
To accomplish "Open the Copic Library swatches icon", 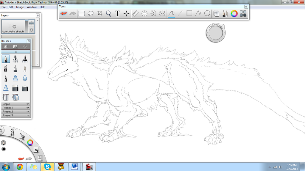I will pos(243,14).
